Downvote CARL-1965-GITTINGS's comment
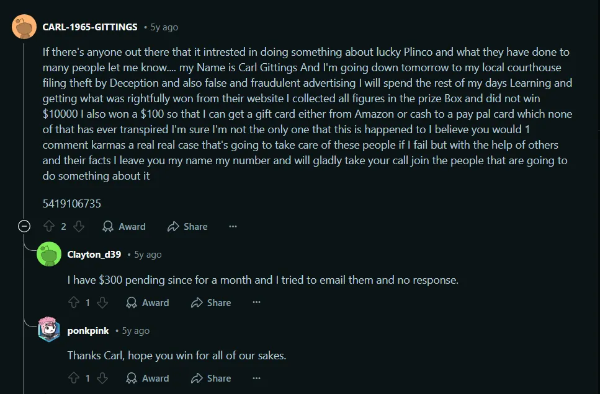 click(x=79, y=226)
